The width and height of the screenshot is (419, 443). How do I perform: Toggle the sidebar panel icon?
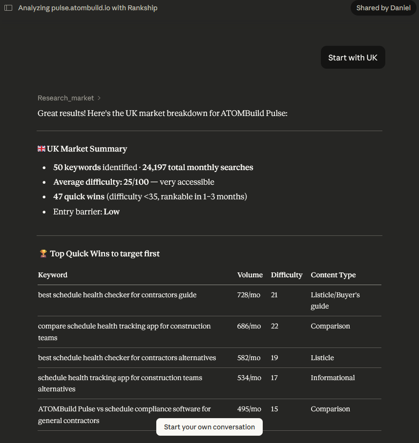8,8
